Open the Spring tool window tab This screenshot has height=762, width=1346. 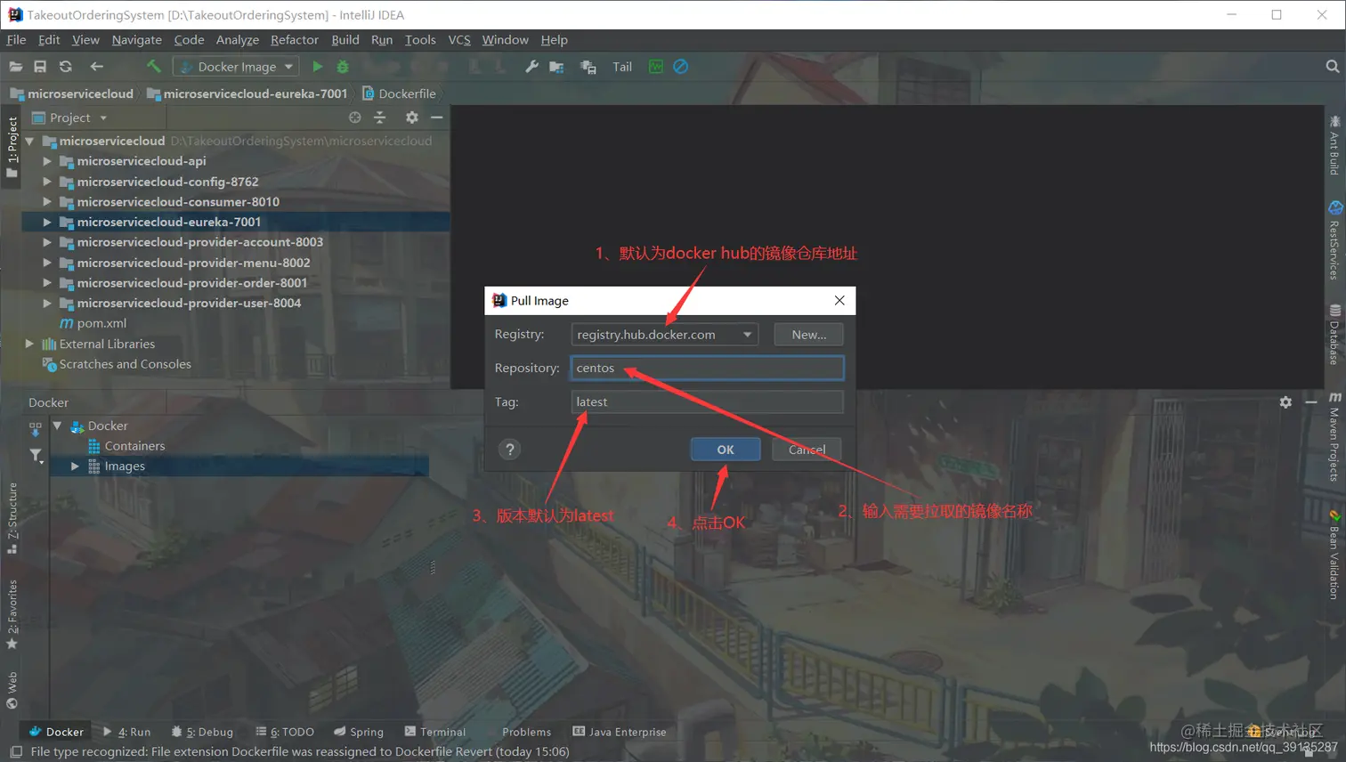coord(359,732)
